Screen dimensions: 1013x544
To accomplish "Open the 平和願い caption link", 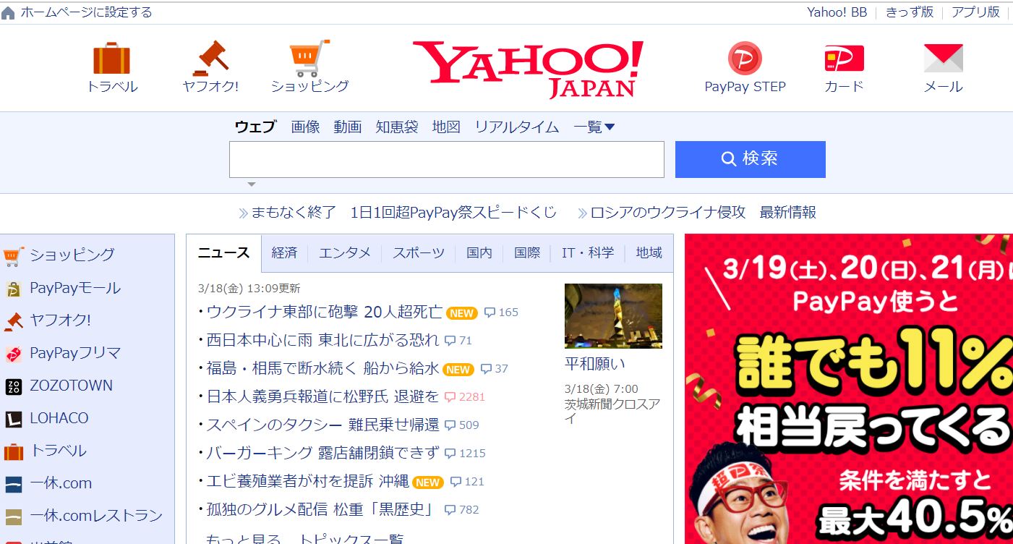I will [595, 364].
